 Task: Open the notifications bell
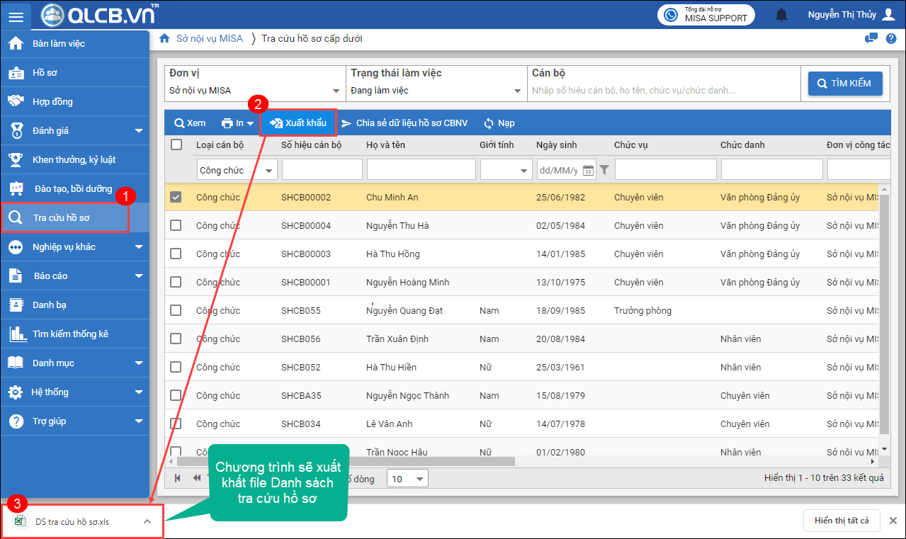781,15
